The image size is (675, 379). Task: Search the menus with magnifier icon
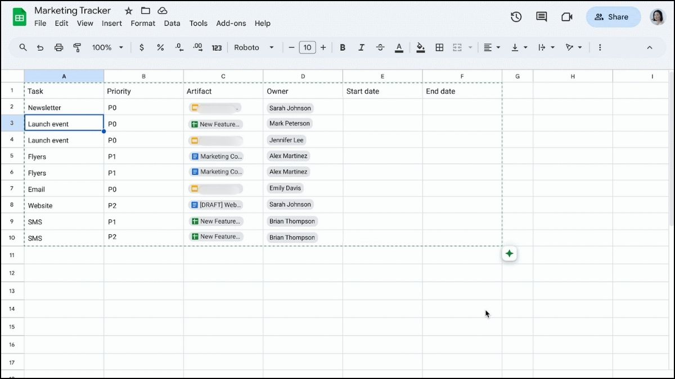coord(23,48)
